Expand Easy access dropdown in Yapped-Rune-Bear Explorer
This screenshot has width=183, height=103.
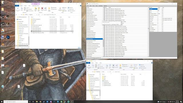click(54, 9)
